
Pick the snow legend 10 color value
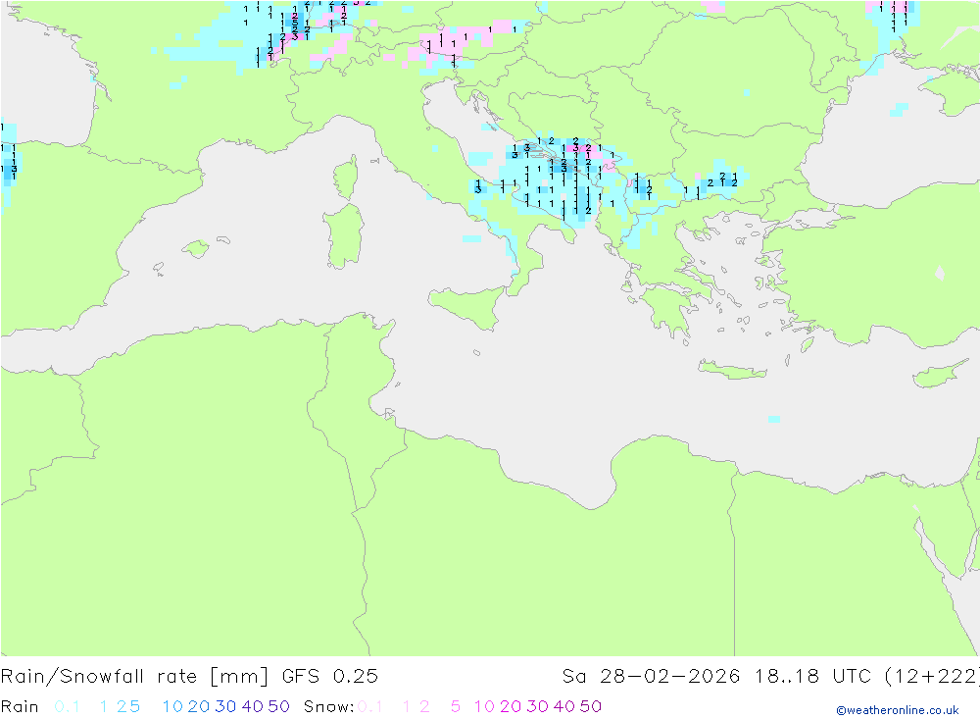484,706
